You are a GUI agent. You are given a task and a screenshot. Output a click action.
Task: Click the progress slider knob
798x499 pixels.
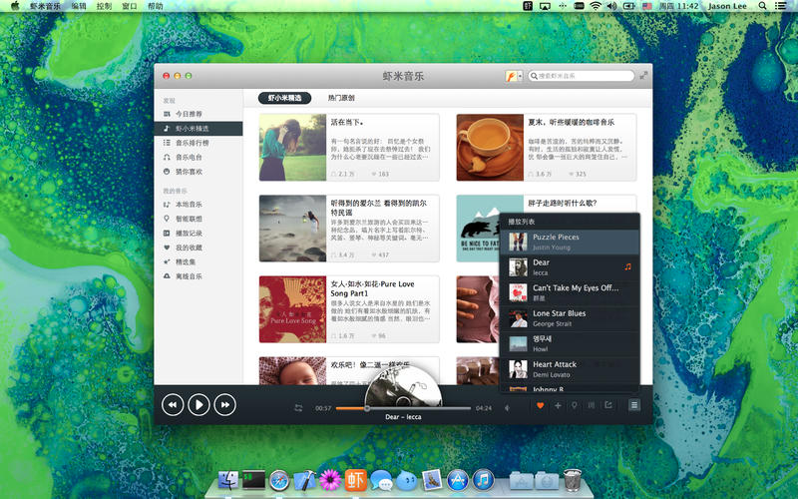coord(367,408)
